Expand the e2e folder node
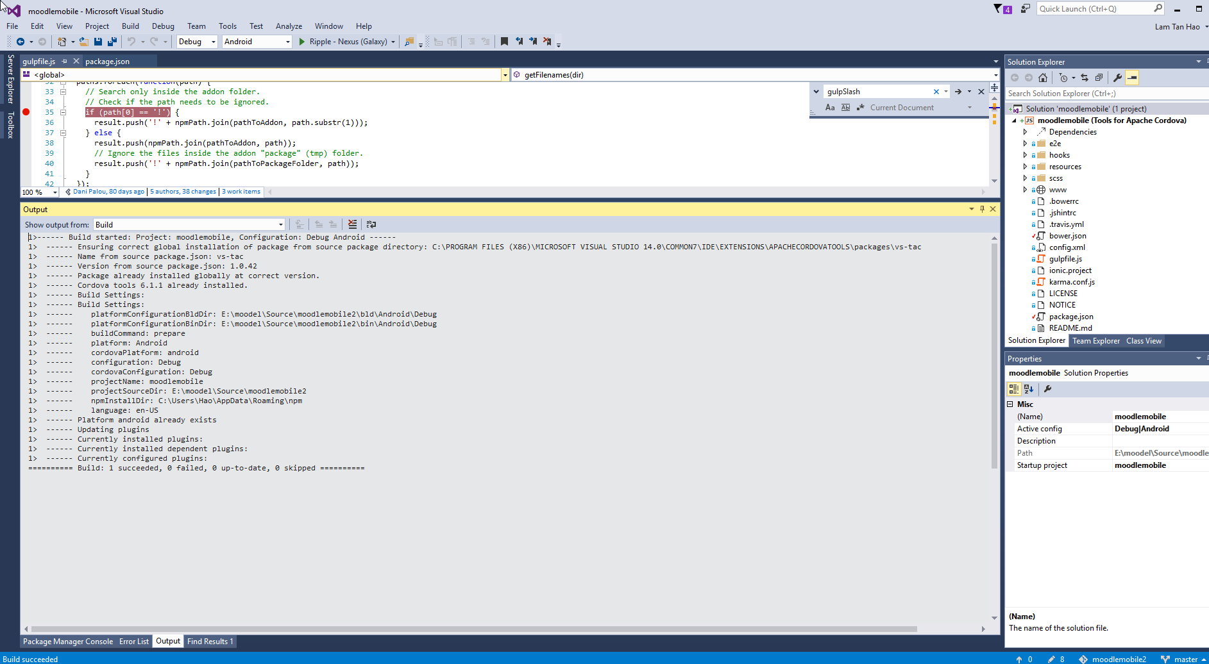Viewport: 1209px width, 664px height. [x=1025, y=144]
